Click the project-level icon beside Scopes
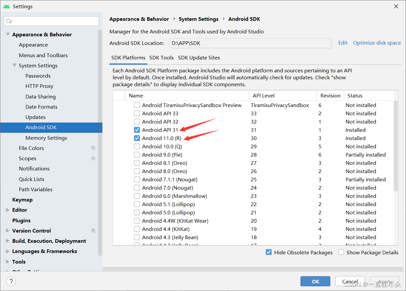Viewport: 406px width, 291px height. [x=93, y=159]
